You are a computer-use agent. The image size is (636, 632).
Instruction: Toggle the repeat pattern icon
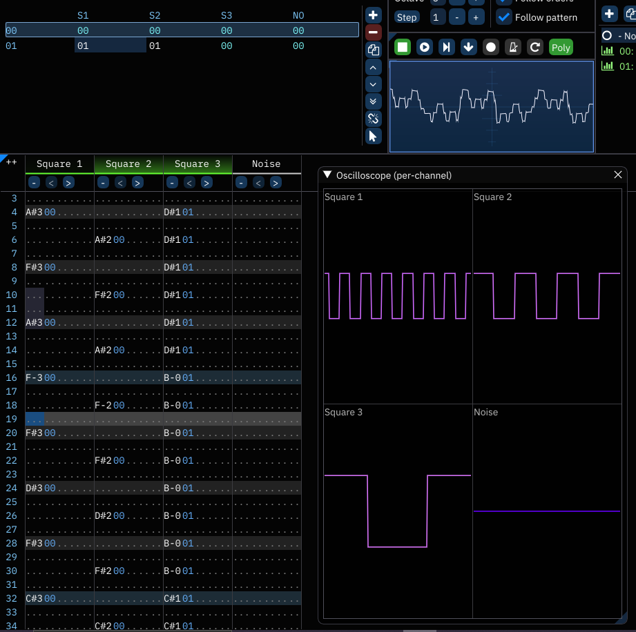535,47
